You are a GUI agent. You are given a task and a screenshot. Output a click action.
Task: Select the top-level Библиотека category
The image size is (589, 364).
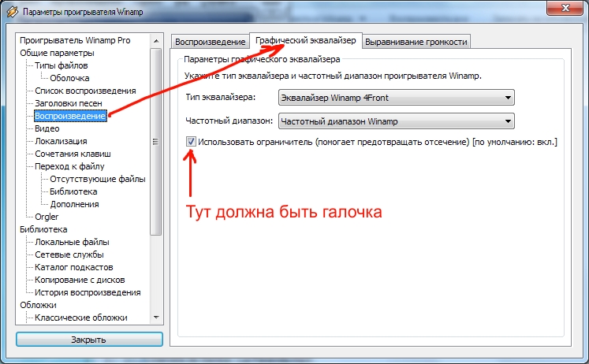pyautogui.click(x=43, y=229)
